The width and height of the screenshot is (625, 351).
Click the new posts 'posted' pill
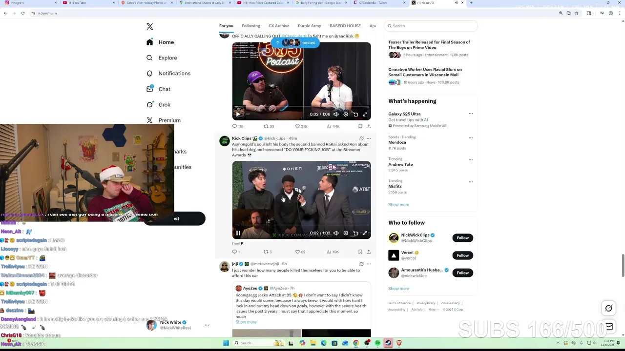pos(296,42)
